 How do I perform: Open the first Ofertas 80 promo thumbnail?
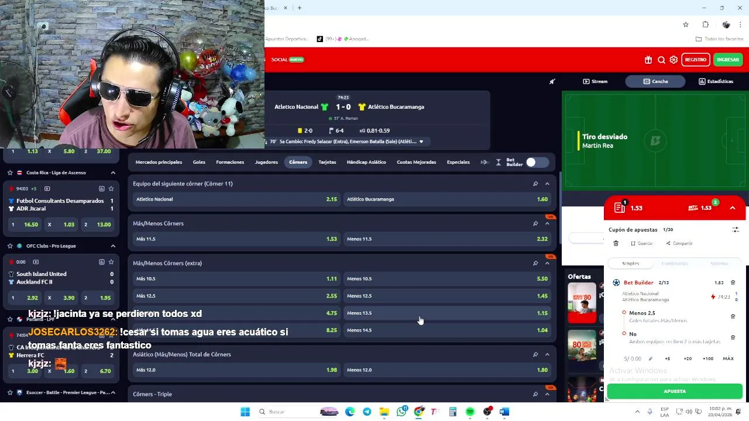coord(582,303)
